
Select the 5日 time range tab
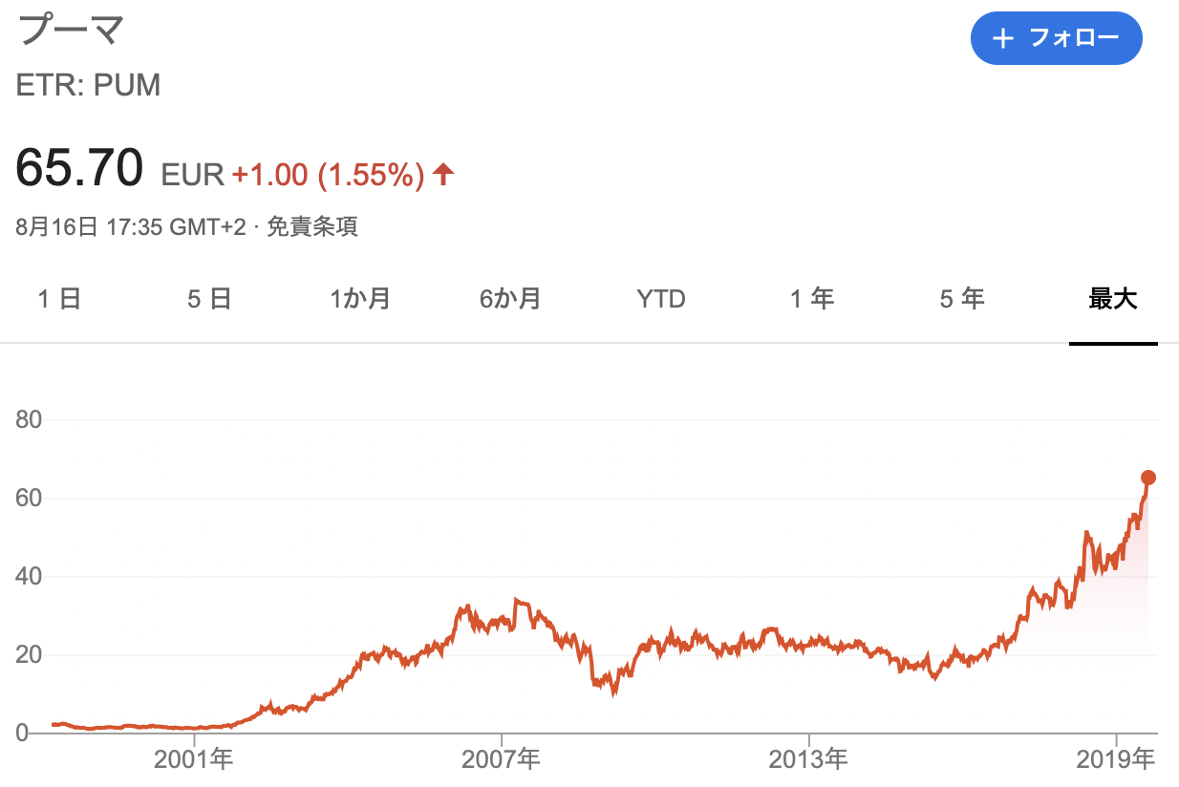pyautogui.click(x=208, y=299)
